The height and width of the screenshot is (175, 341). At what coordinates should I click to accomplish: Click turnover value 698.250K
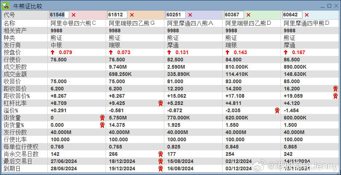(120, 74)
